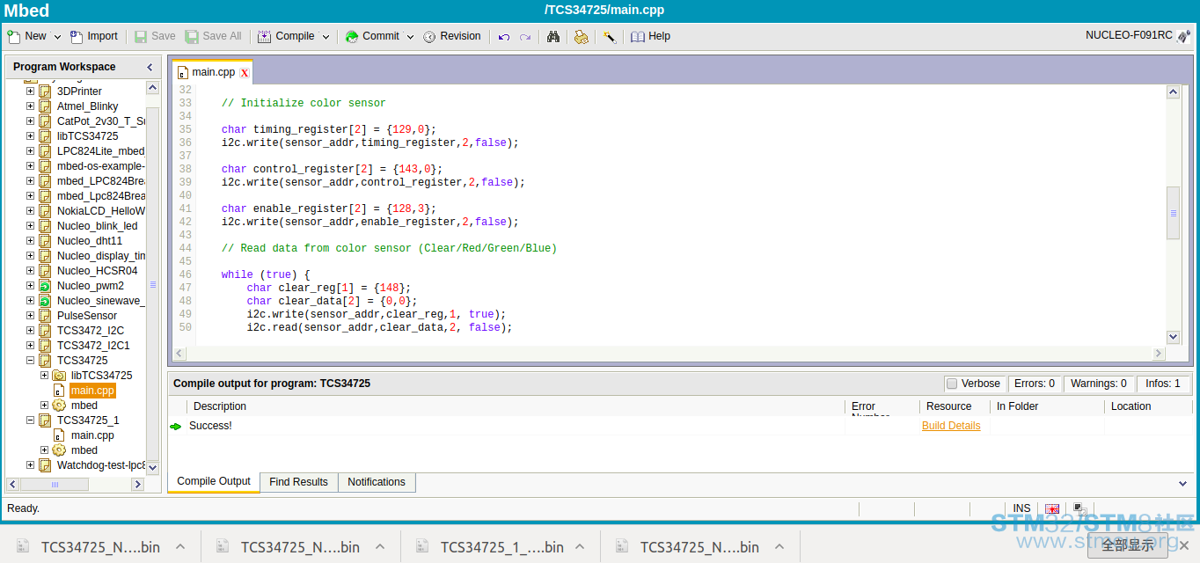Collapse the Program Workspace panel
1200x563 pixels.
pyautogui.click(x=150, y=67)
